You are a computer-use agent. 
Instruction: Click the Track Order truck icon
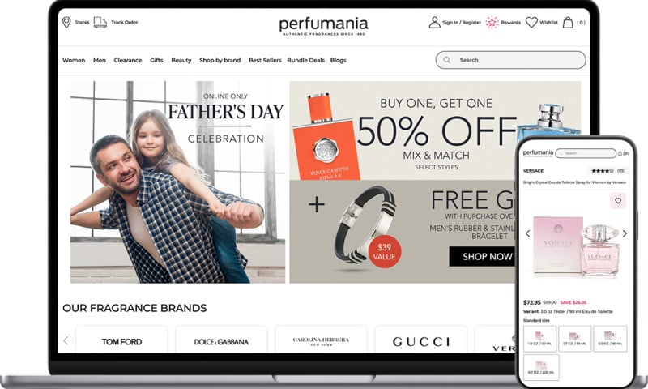[100, 23]
